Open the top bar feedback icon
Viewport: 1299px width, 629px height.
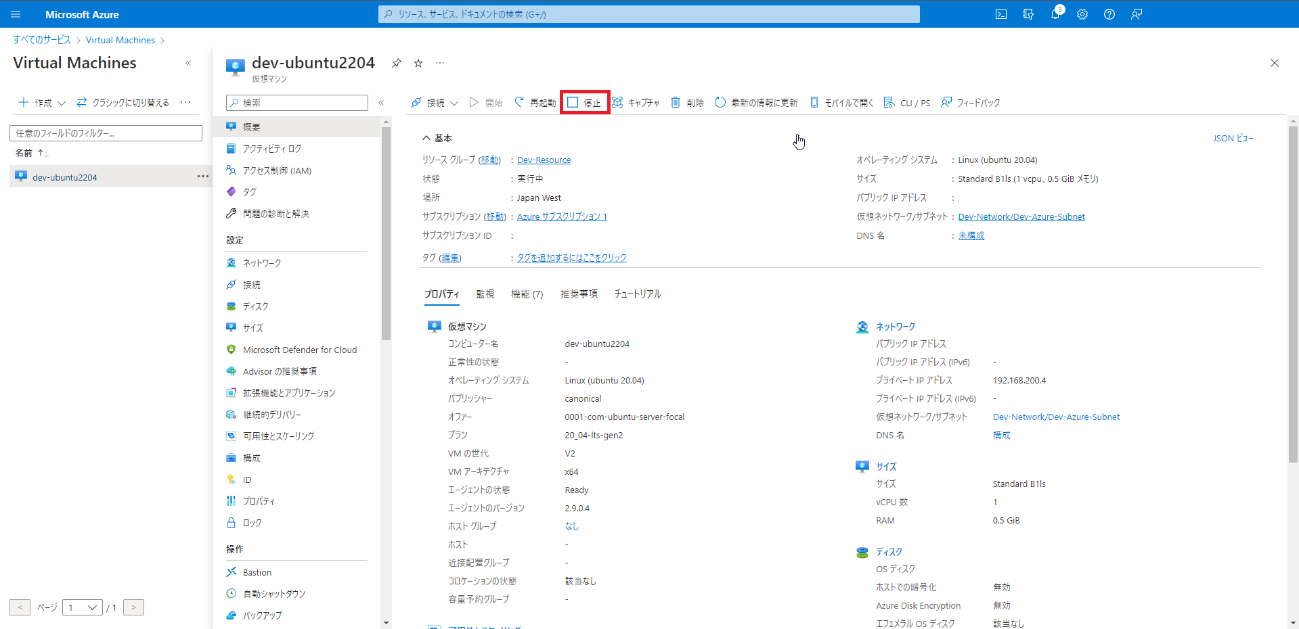1137,14
